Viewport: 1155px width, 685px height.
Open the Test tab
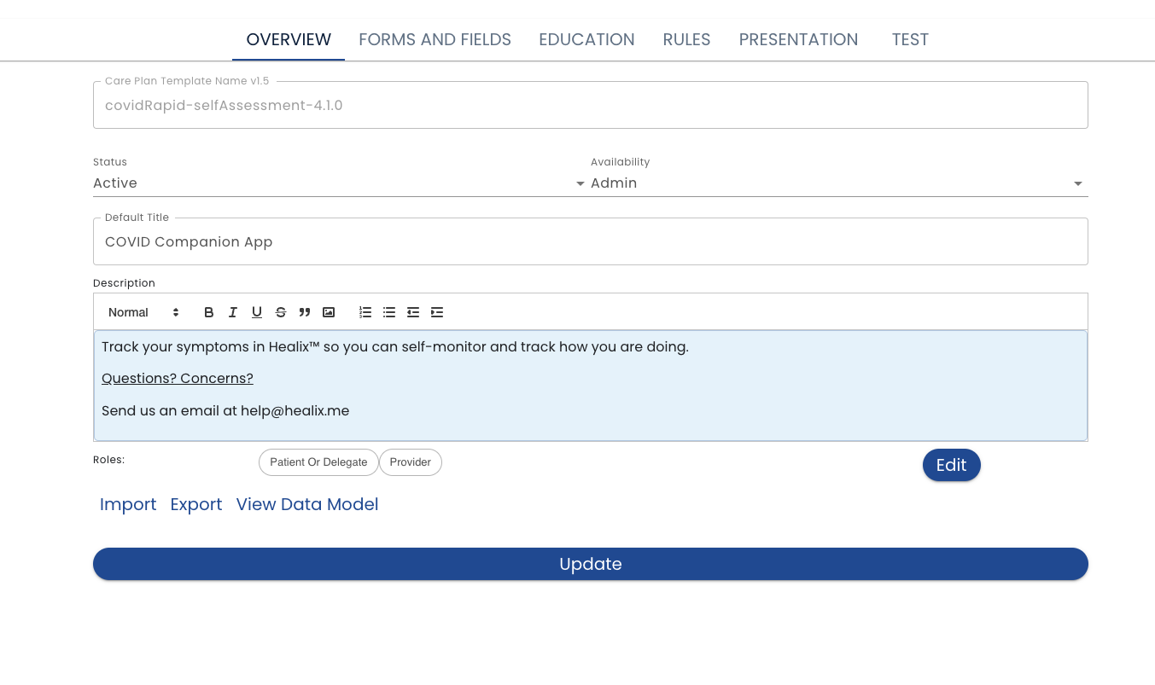tap(910, 39)
